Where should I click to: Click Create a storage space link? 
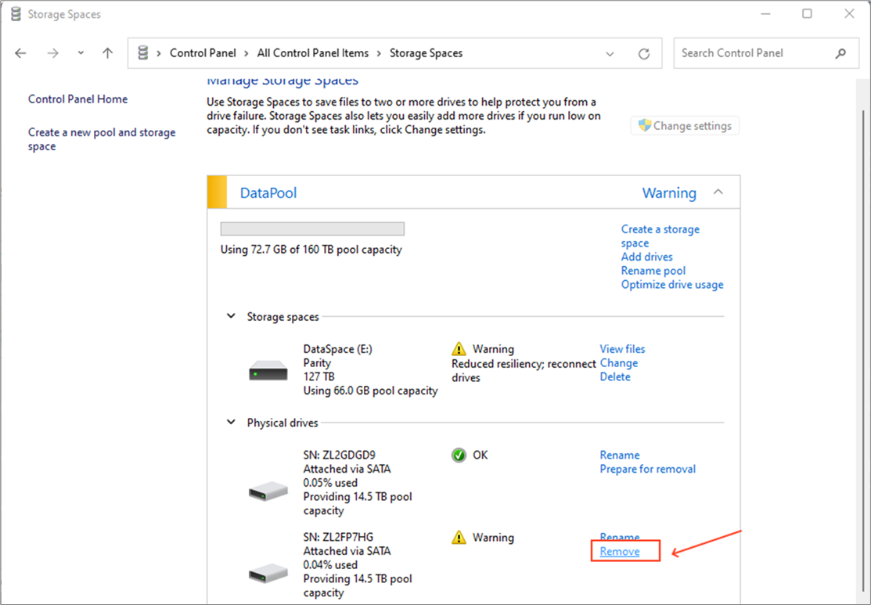pos(660,236)
